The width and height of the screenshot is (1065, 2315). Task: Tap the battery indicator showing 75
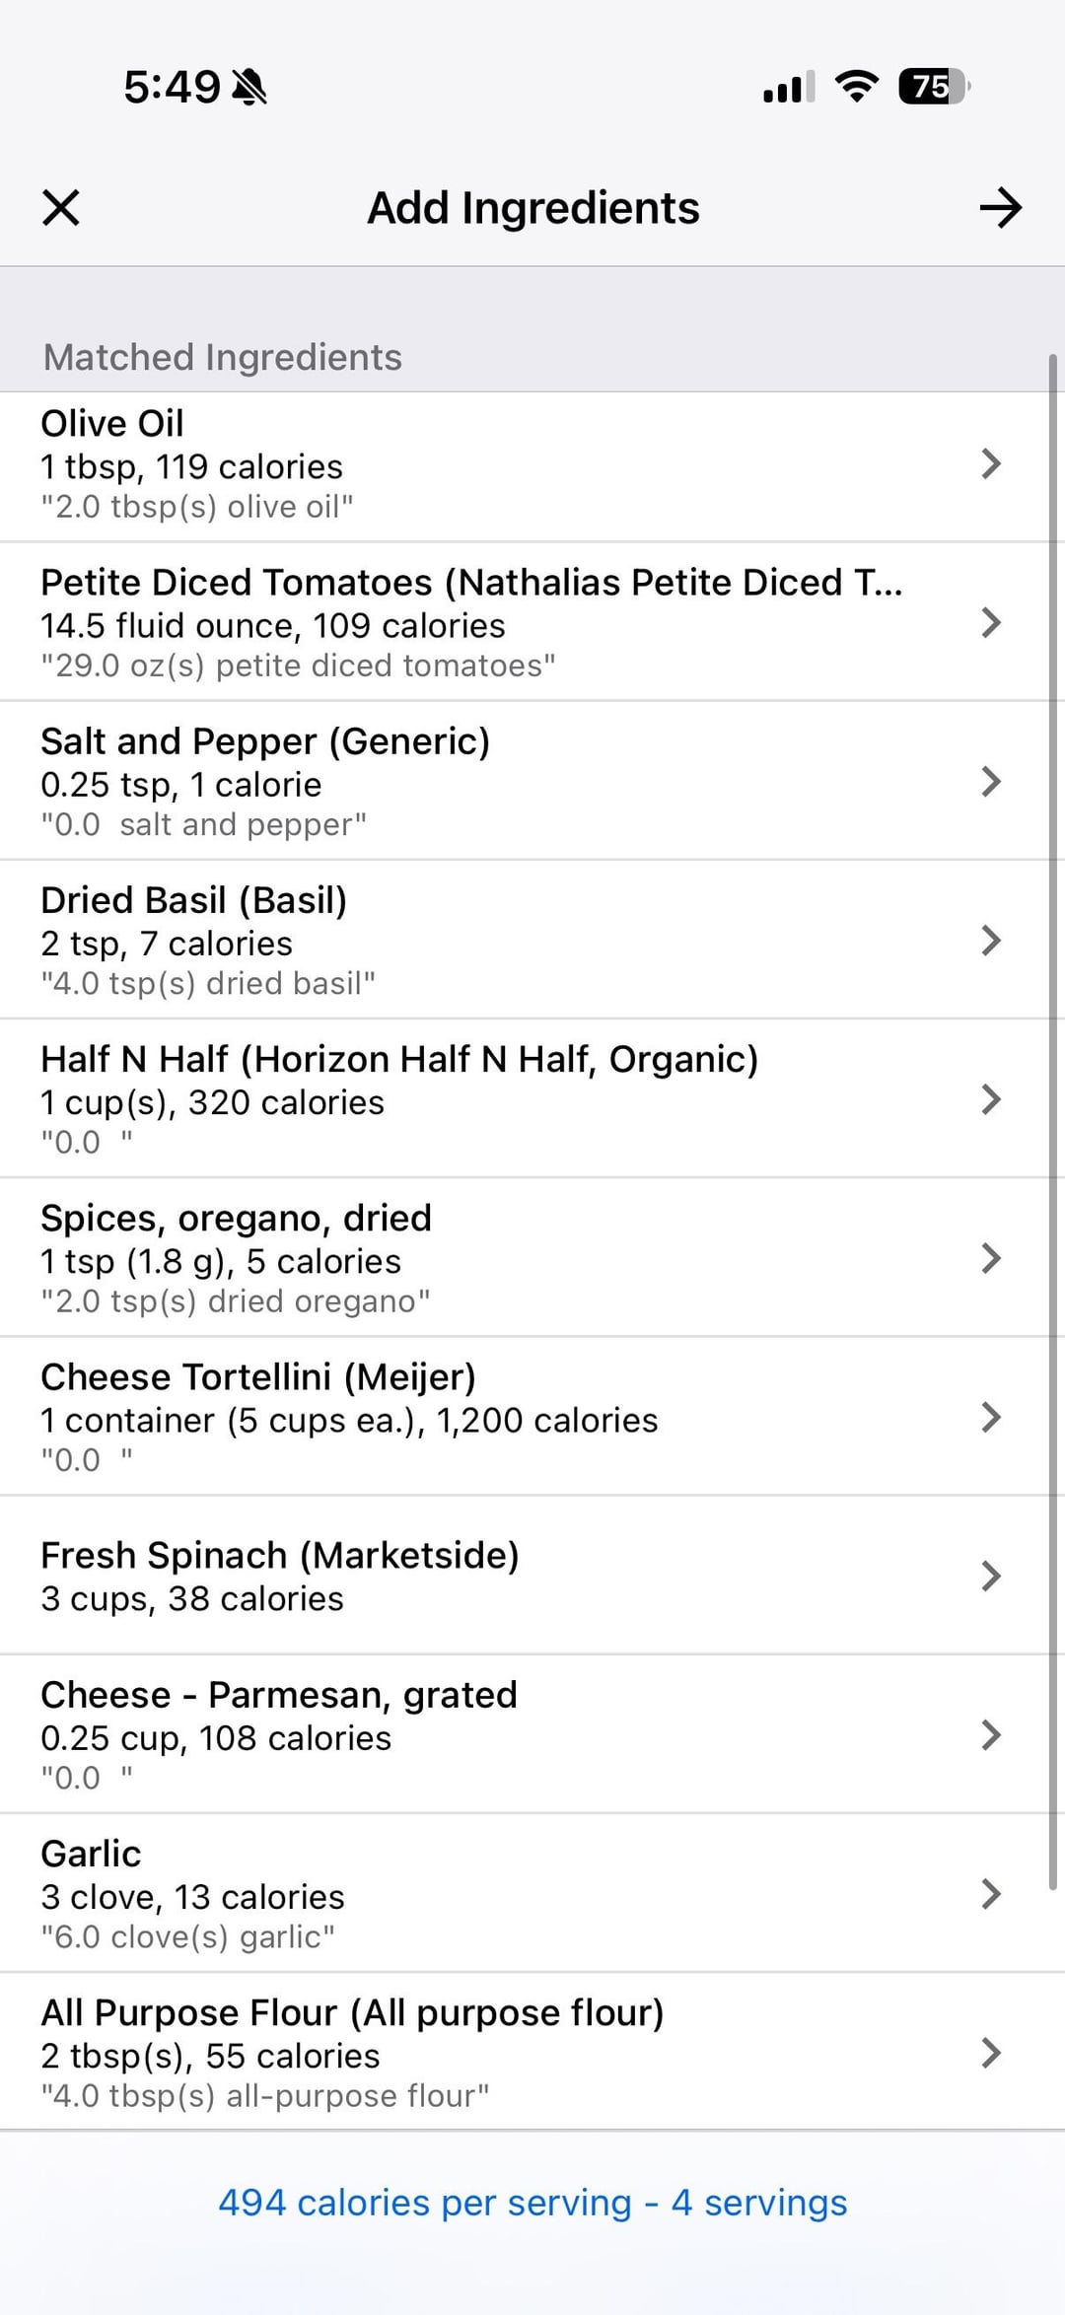tap(933, 87)
